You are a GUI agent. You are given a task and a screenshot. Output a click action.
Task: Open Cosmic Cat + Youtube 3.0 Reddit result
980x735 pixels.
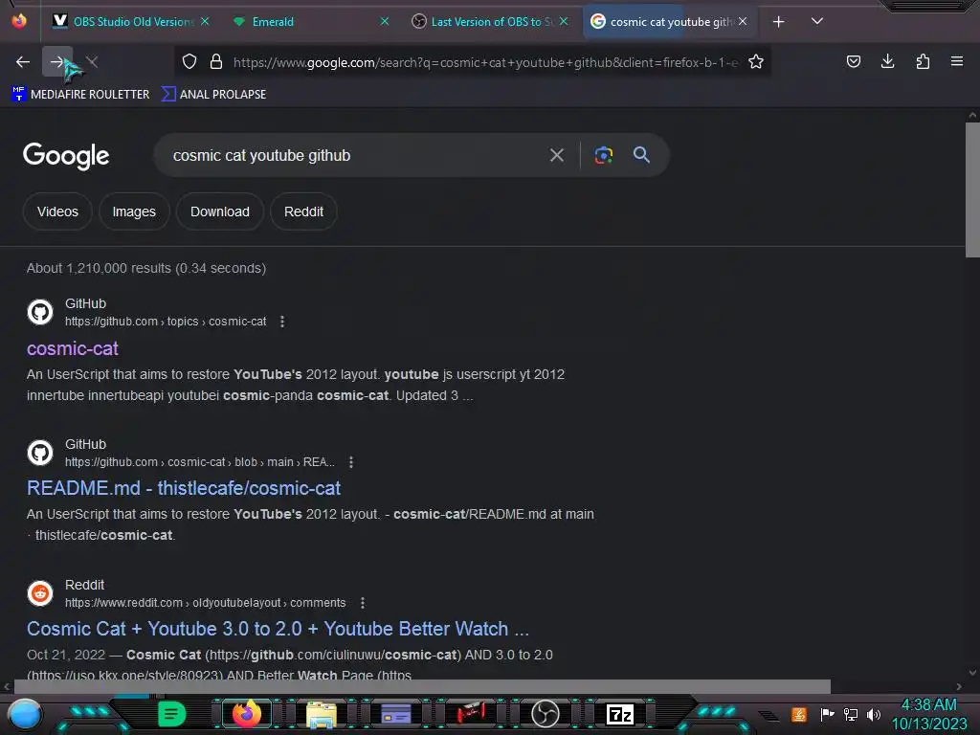point(278,629)
